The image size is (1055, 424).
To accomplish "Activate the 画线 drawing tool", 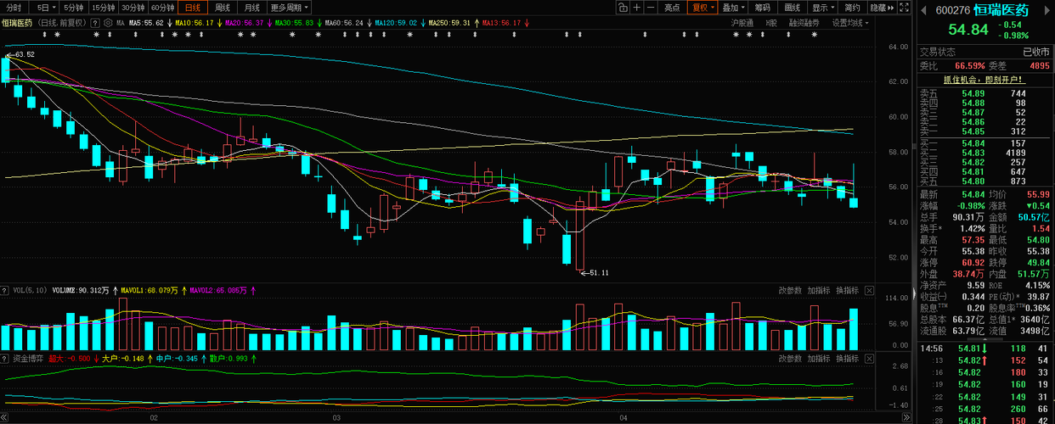I will point(792,7).
